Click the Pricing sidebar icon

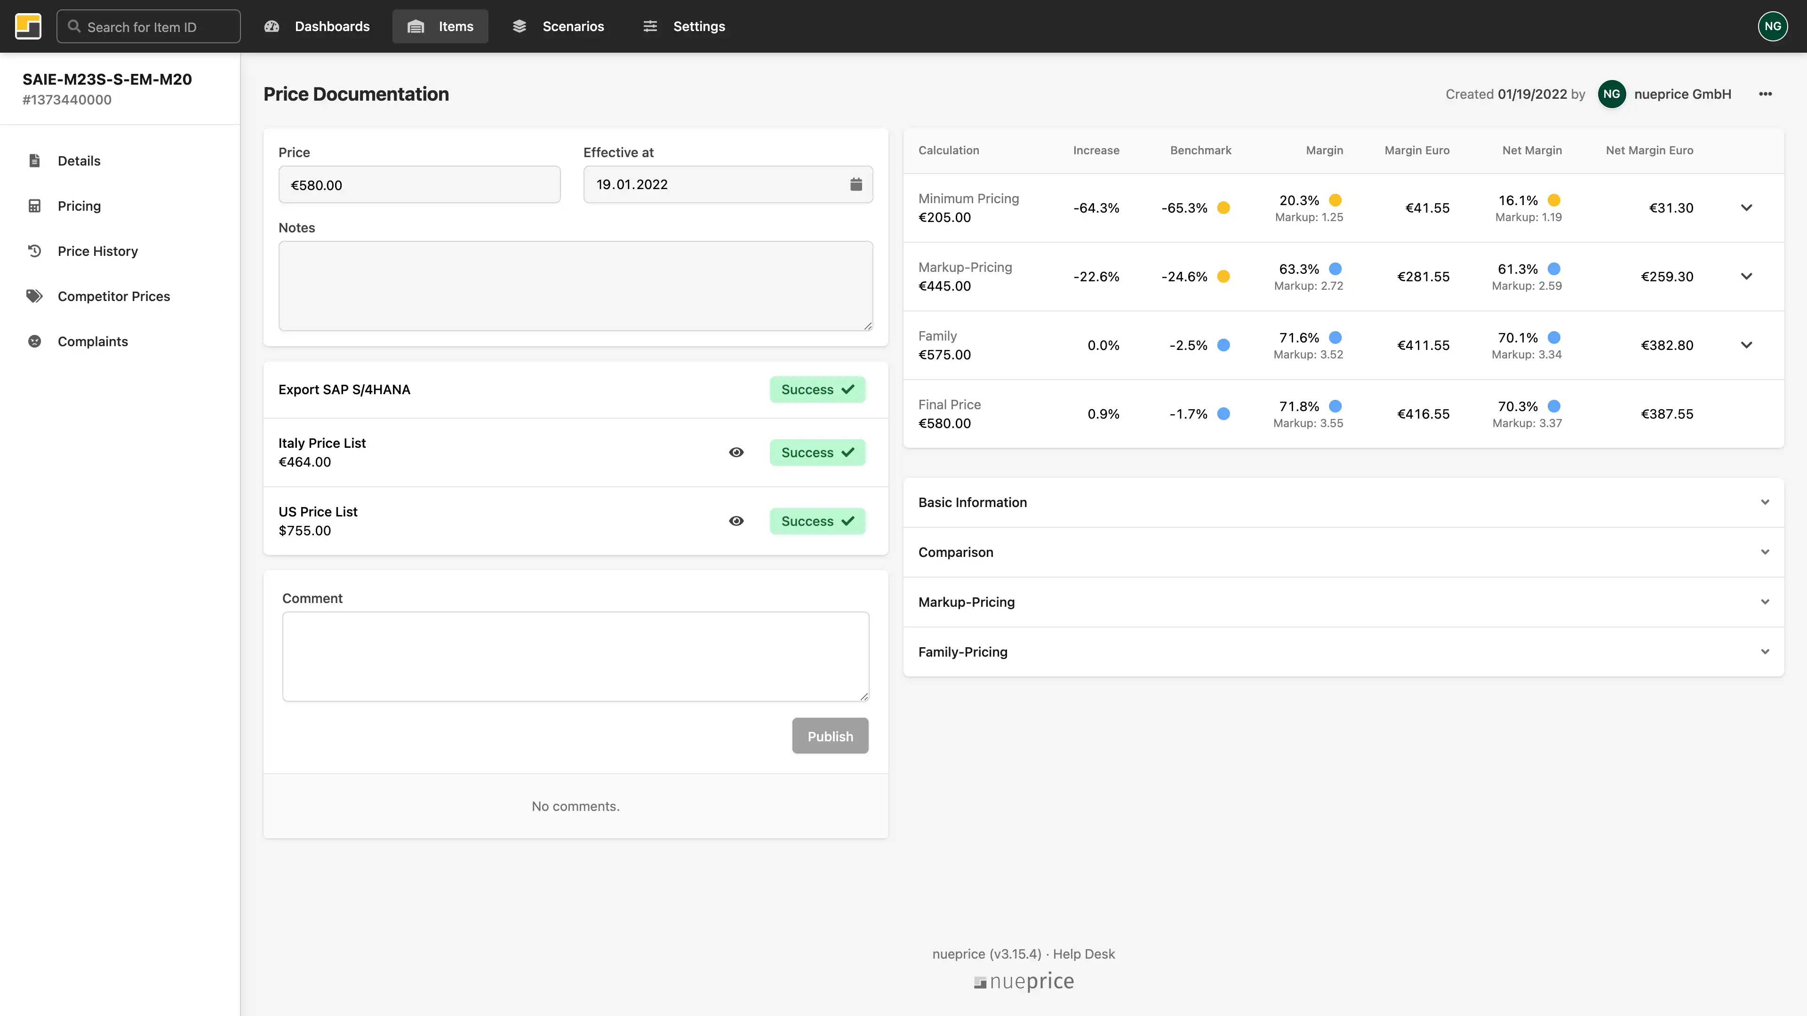click(34, 206)
